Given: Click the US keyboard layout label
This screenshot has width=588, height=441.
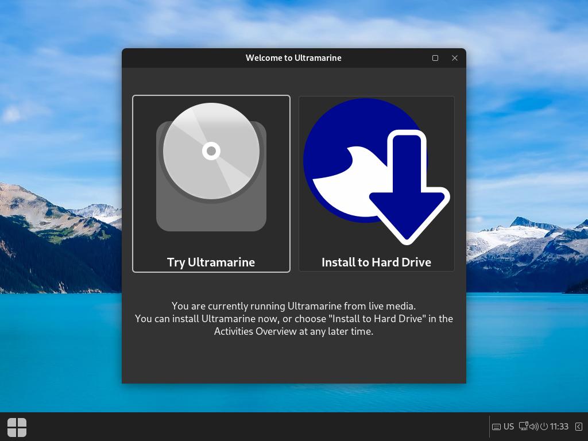Looking at the screenshot, I should 509,427.
